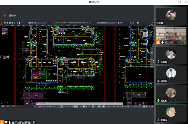Open the dropdown arrow beside command line icon
Image resolution: width=188 pixels, height=124 pixels.
(39, 104)
